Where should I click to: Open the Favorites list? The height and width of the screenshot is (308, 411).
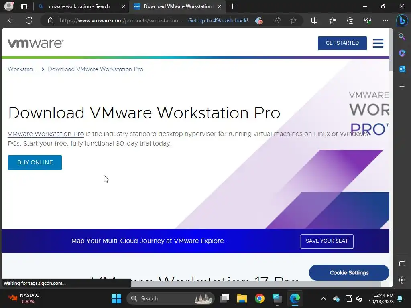coord(332,20)
